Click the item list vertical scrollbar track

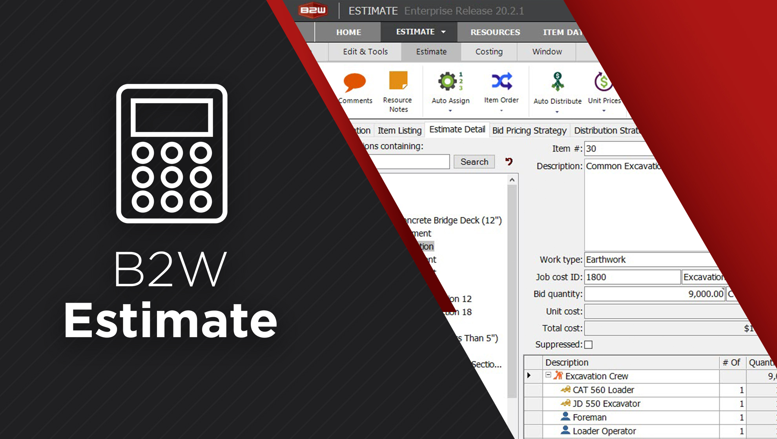[x=512, y=291]
